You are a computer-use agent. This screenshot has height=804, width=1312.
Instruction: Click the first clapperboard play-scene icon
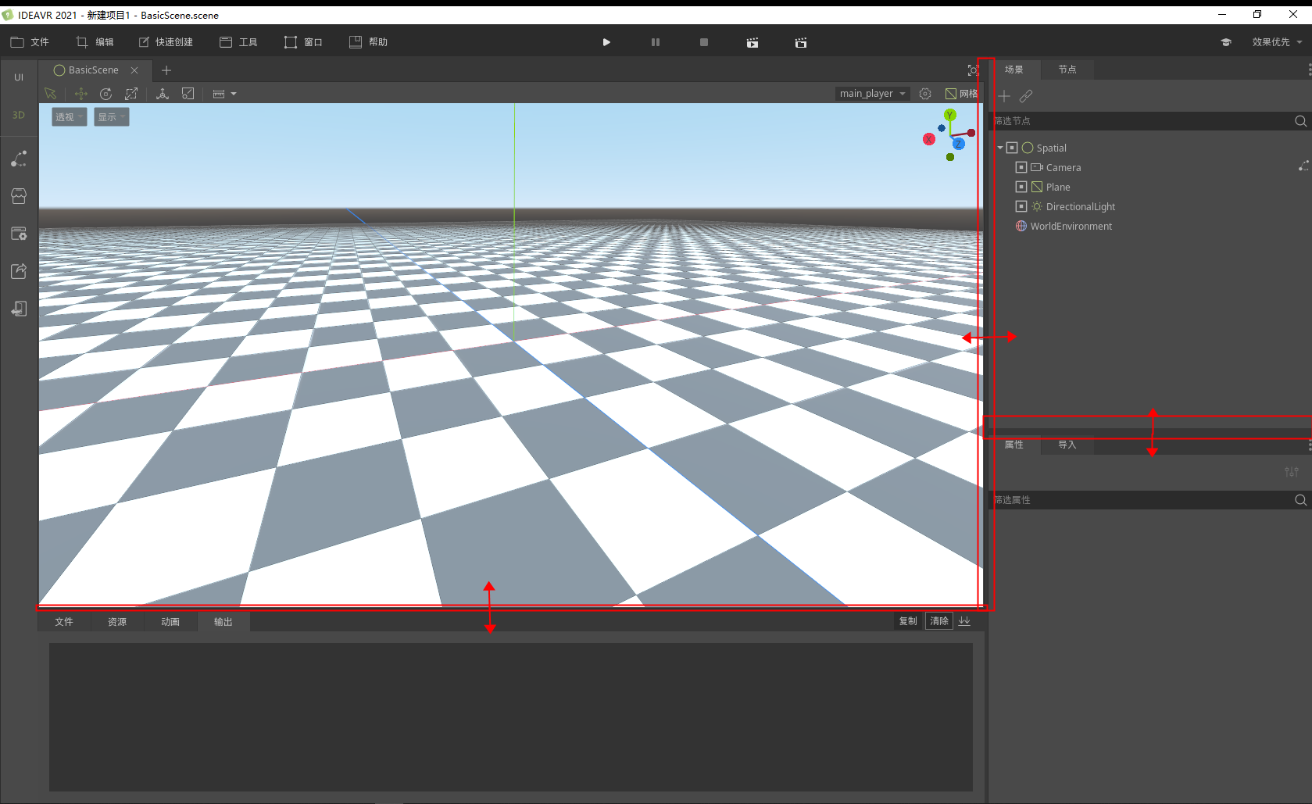[x=753, y=42]
